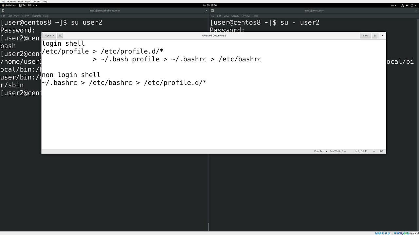Viewport: 419px width, 235px height.
Task: Open the network status icon in top bar
Action: point(403,6)
